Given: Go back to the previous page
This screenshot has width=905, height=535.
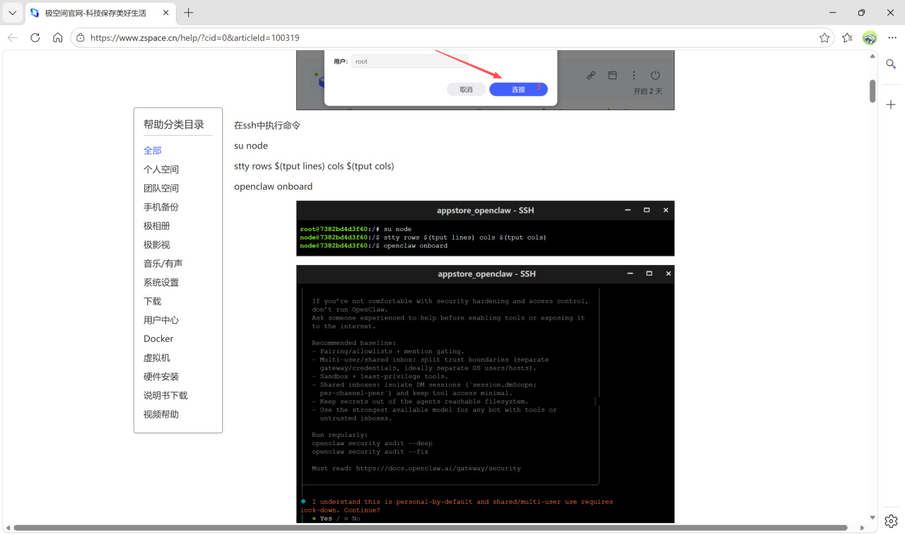Looking at the screenshot, I should pyautogui.click(x=13, y=37).
